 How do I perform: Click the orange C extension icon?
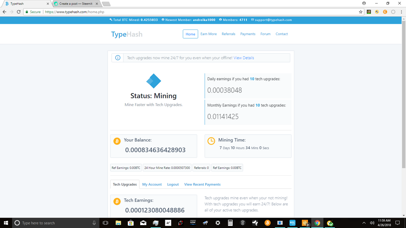point(385,12)
